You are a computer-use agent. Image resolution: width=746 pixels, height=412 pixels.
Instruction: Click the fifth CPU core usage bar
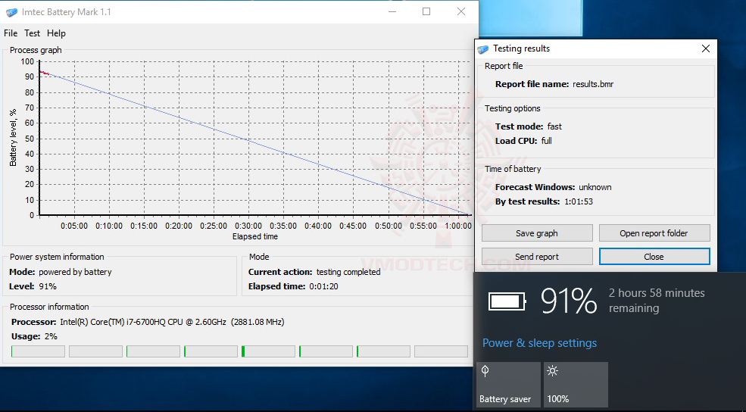pos(268,351)
